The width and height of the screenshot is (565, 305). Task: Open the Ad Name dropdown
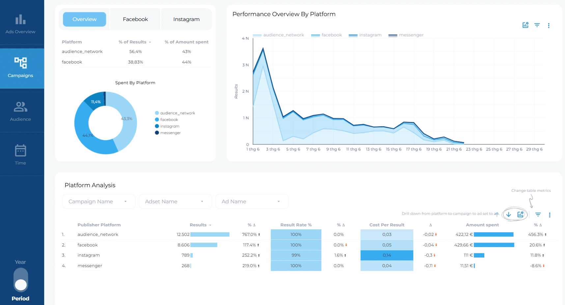point(252,201)
